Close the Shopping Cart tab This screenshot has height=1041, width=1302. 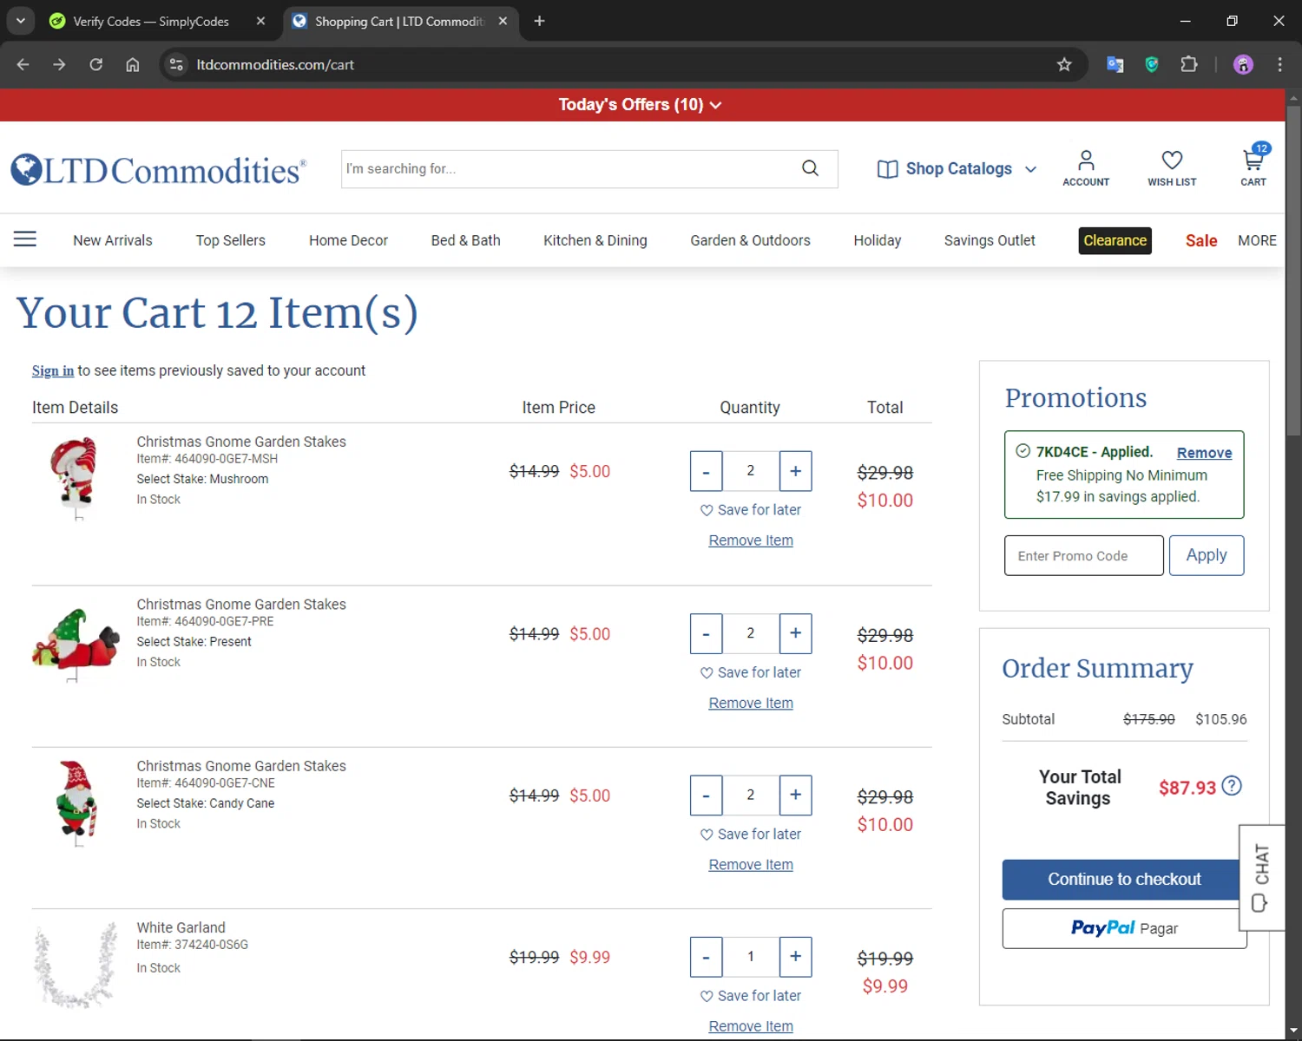503,21
